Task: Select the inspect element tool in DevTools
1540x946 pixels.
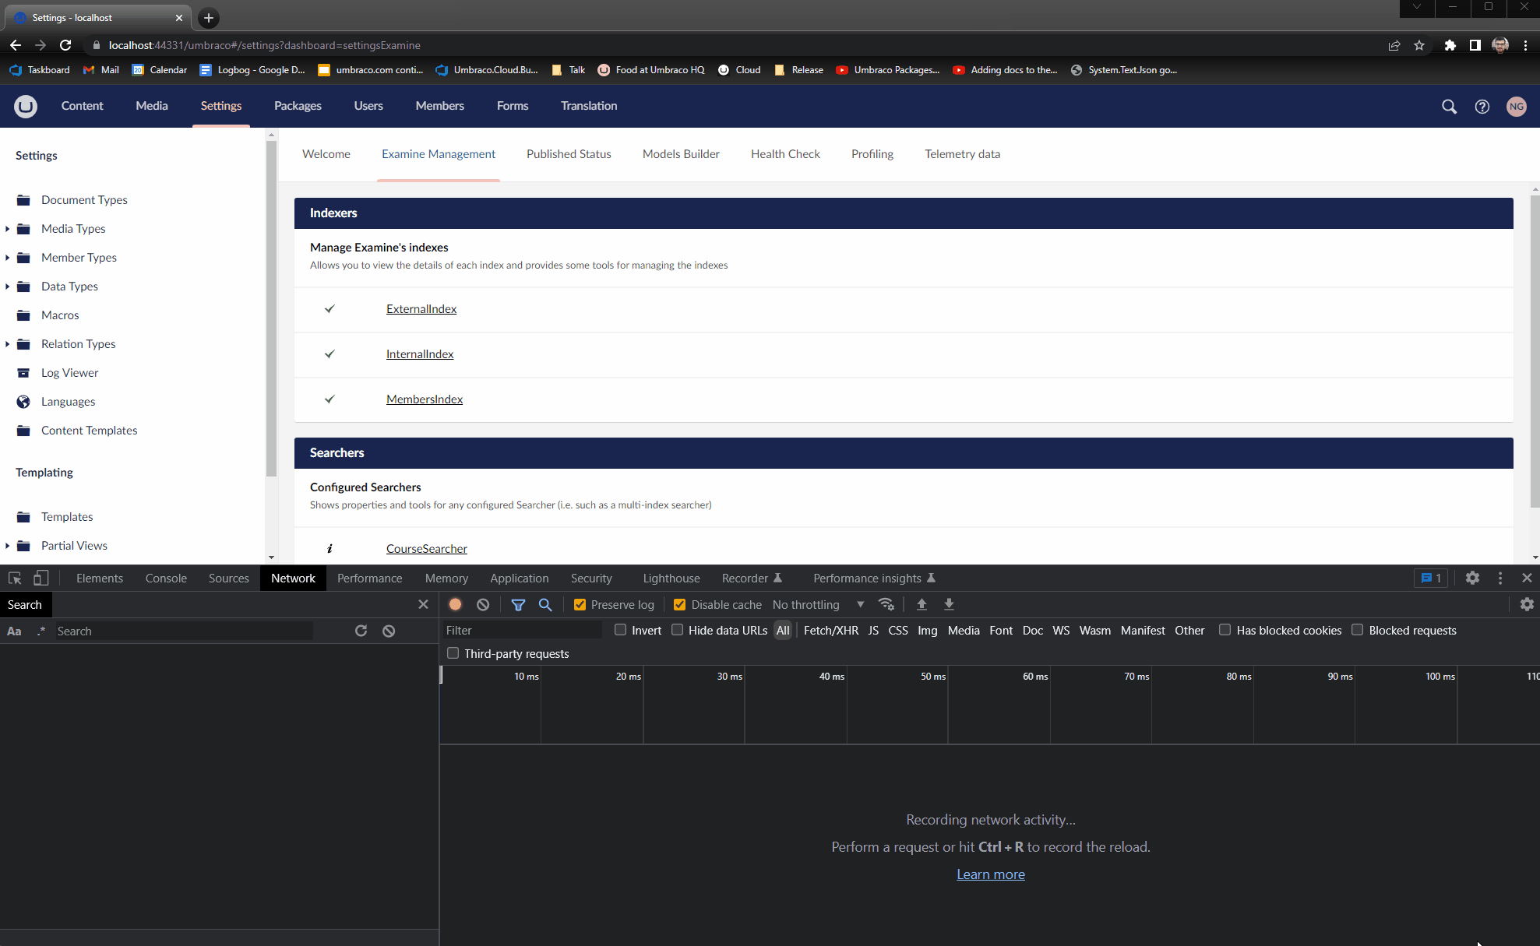Action: [x=14, y=578]
